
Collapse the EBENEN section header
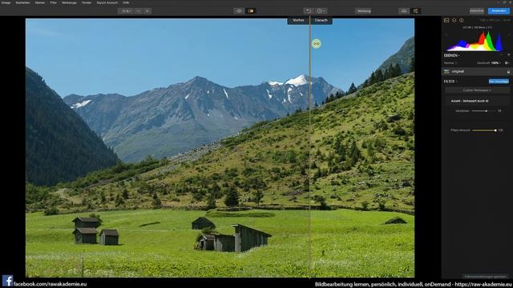point(451,55)
